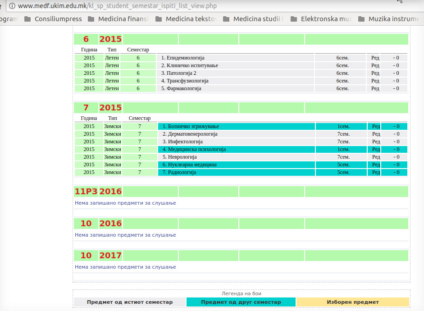Click the no-subjects message under 11P3 2016
The width and height of the screenshot is (424, 311).
(x=125, y=203)
